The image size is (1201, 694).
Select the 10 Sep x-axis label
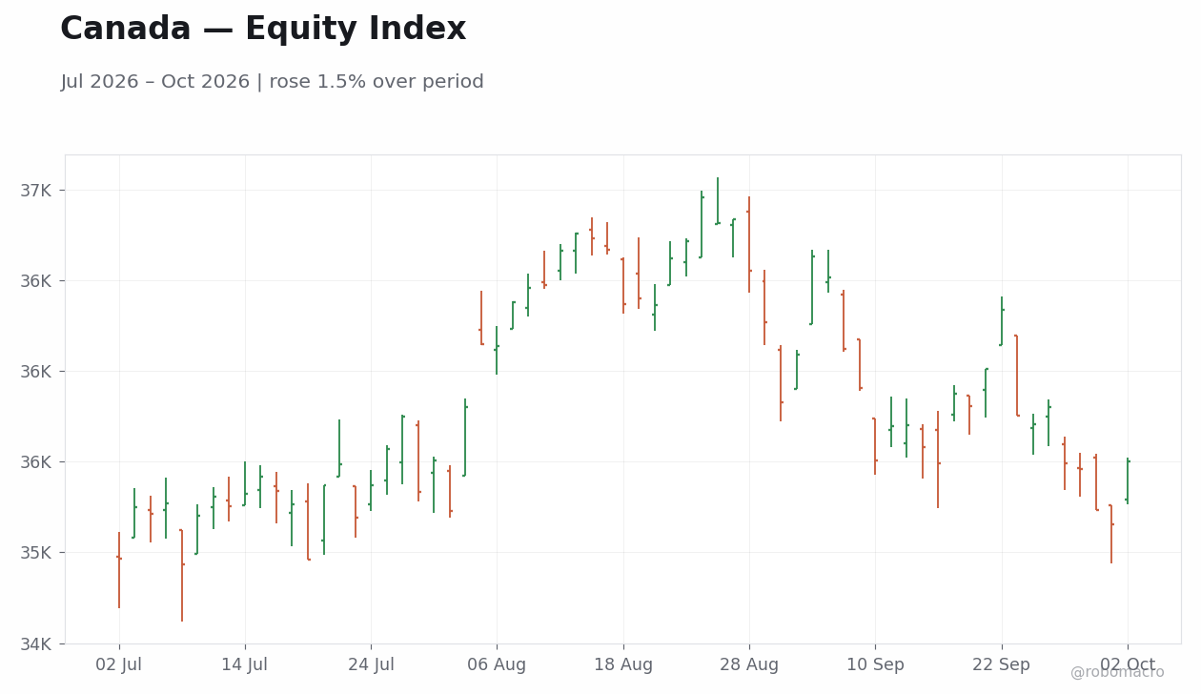pos(875,665)
